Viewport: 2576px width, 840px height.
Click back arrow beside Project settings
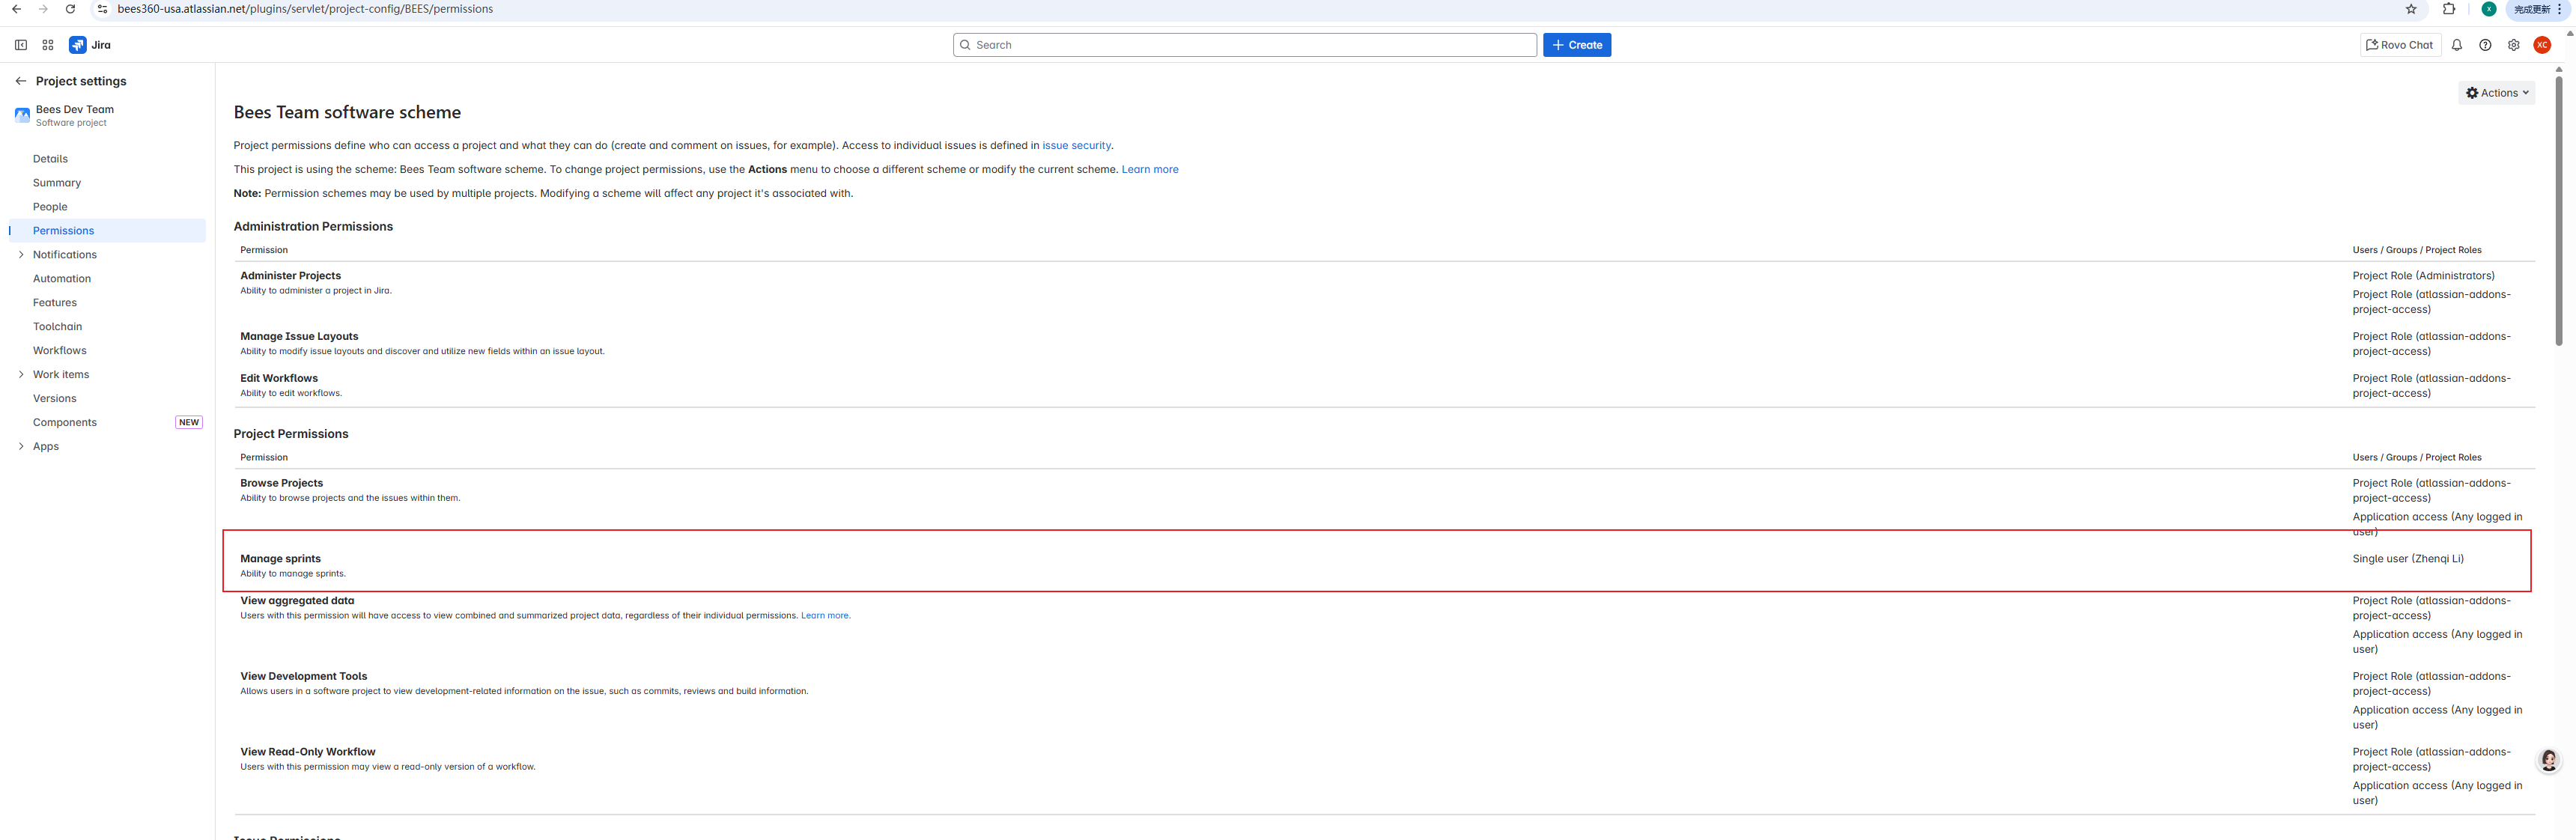click(21, 81)
